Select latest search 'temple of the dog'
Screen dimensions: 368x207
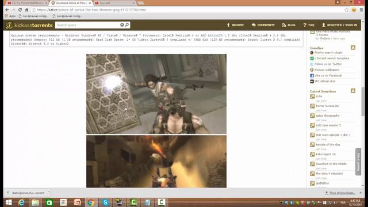[x=328, y=144]
